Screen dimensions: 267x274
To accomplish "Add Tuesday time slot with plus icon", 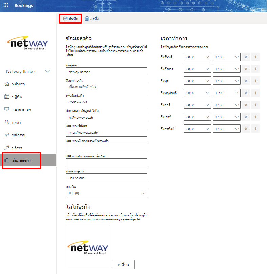I will pyautogui.click(x=255, y=69).
